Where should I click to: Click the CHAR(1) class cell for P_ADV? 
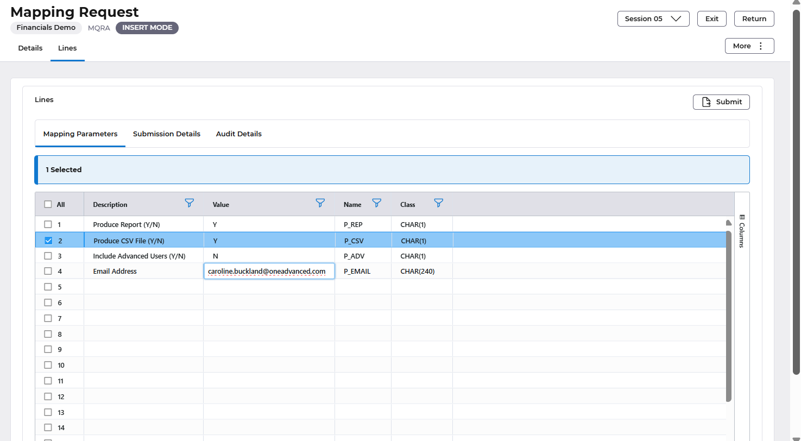coord(422,256)
